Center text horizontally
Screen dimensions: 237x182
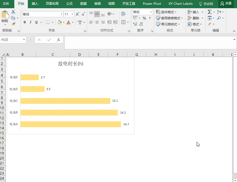tap(97, 22)
